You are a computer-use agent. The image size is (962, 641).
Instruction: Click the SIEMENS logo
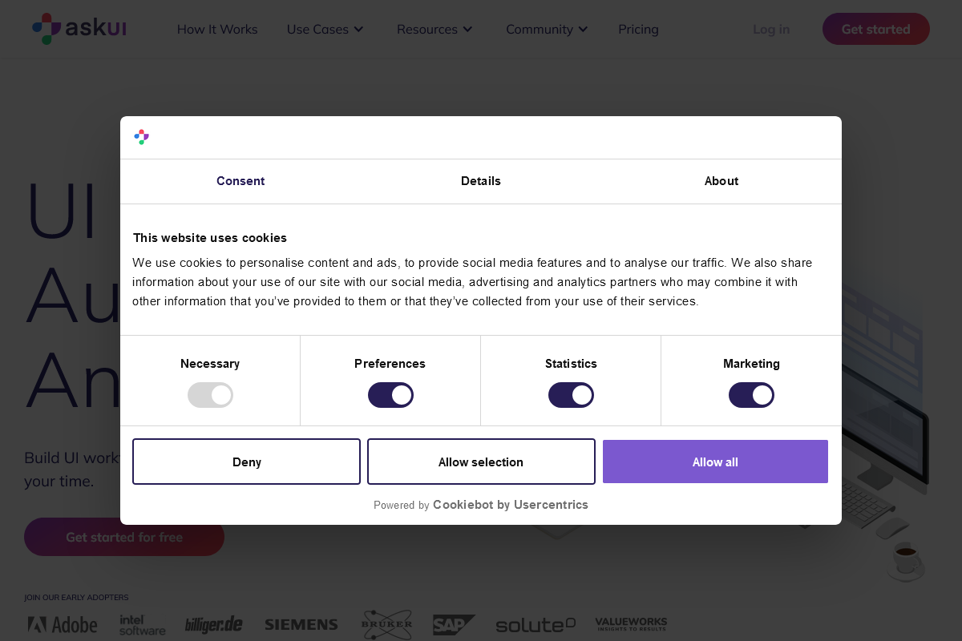pos(301,624)
